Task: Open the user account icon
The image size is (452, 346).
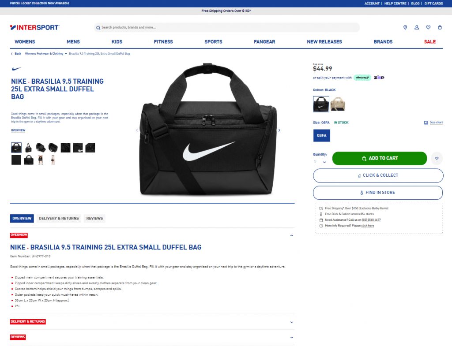Action: point(417,27)
